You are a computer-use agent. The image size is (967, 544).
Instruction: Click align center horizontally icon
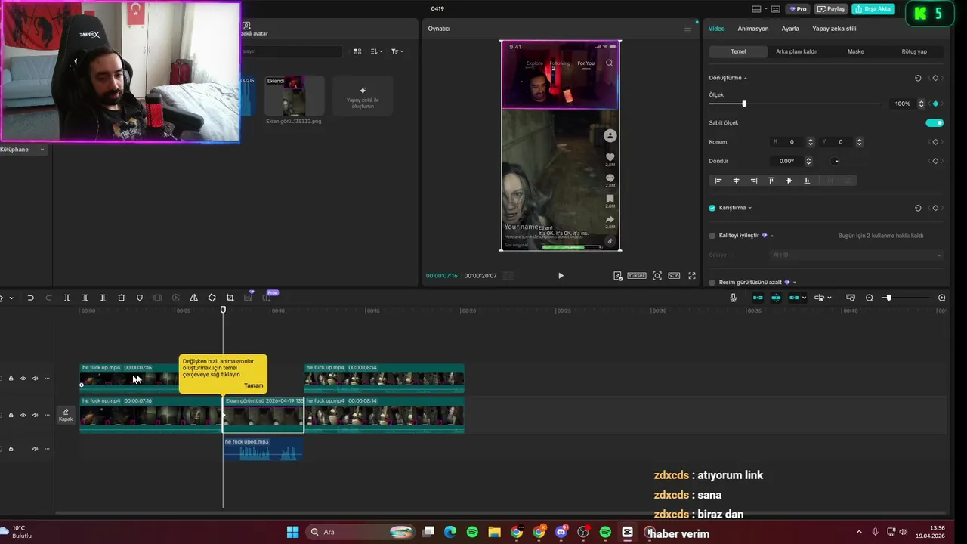click(x=736, y=181)
